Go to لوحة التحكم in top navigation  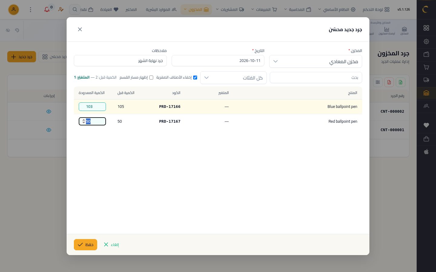click(x=376, y=10)
